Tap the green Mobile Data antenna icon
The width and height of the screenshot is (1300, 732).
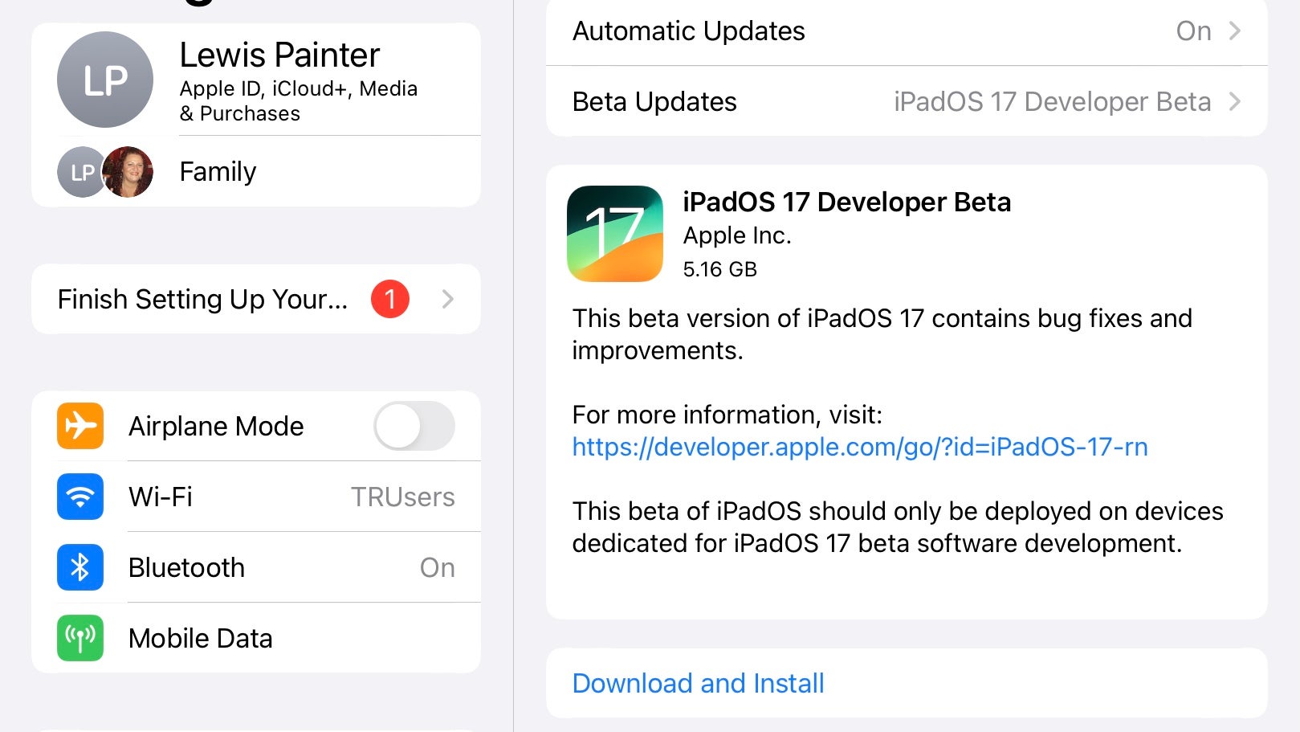click(80, 638)
